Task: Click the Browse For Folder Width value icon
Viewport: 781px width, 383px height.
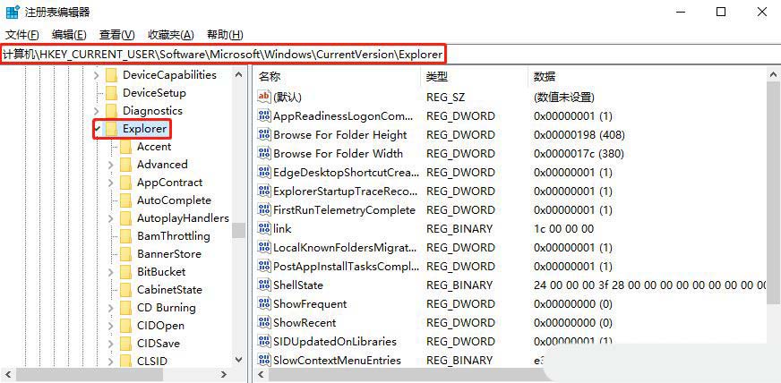Action: tap(264, 154)
